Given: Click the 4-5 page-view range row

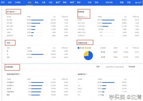Looking at the screenshot, I should coord(102,95).
